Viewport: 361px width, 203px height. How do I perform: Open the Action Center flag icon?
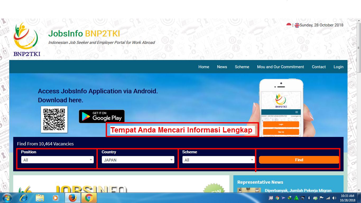tap(321, 198)
